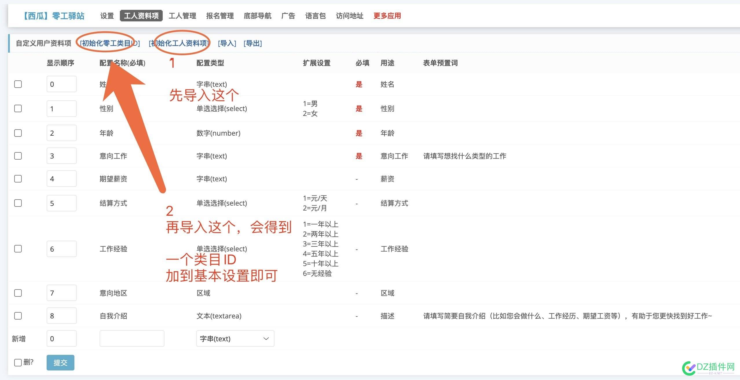
Task: Tick checkbox for 姓名 row
Action: click(x=18, y=84)
